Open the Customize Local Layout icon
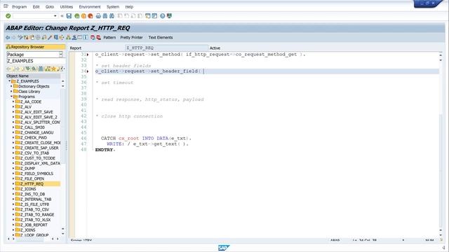 click(170, 16)
